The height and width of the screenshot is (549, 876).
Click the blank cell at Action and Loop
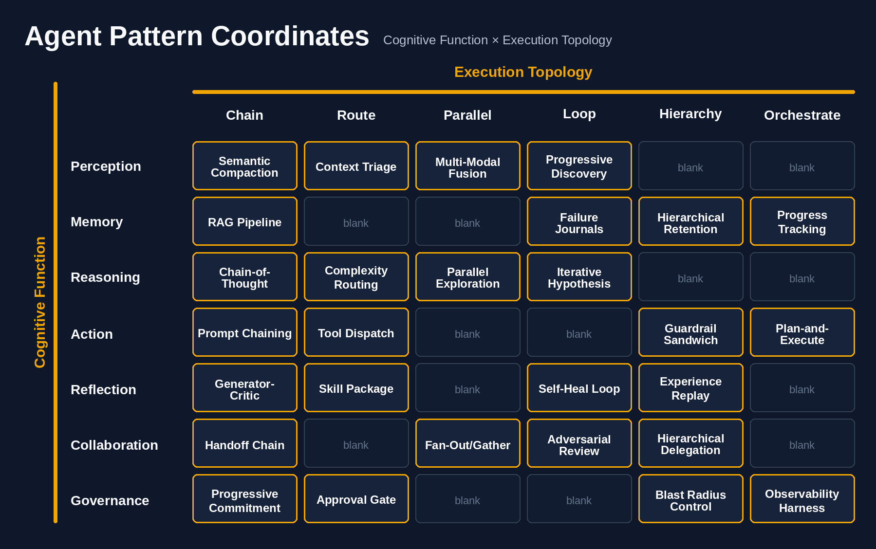[579, 332]
